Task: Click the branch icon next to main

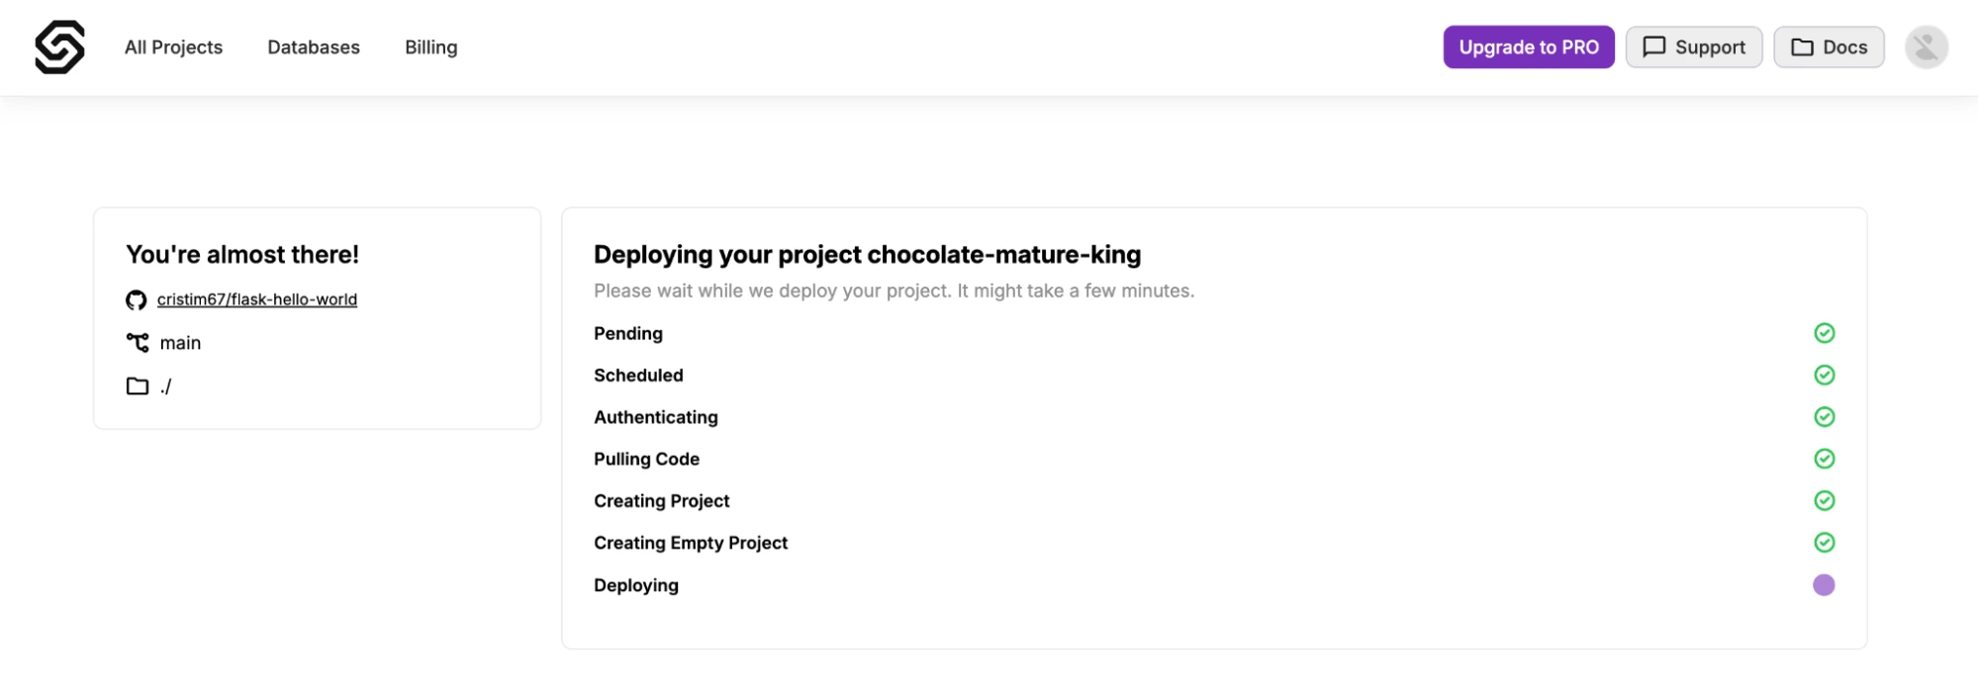Action: pos(138,343)
